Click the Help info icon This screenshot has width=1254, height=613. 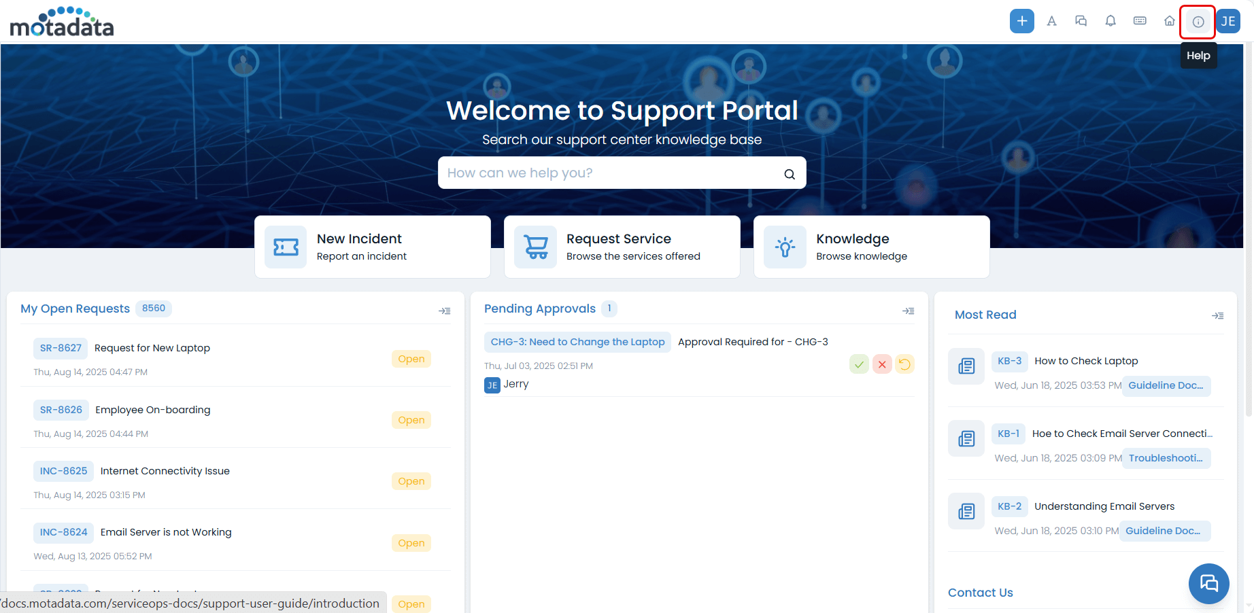coord(1198,22)
